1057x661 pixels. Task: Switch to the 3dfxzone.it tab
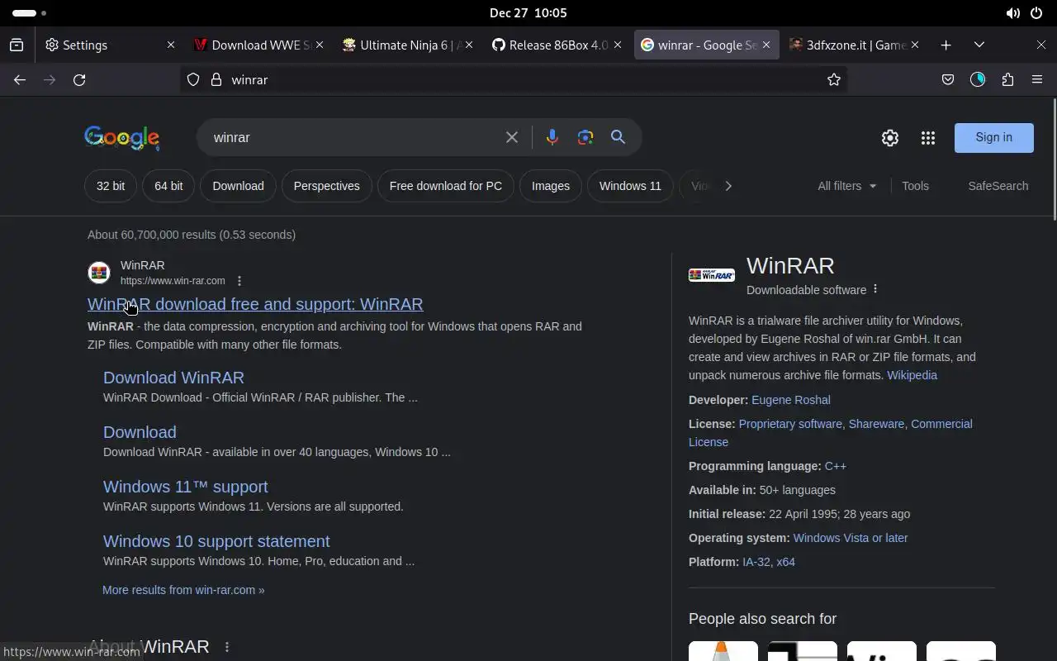(848, 45)
